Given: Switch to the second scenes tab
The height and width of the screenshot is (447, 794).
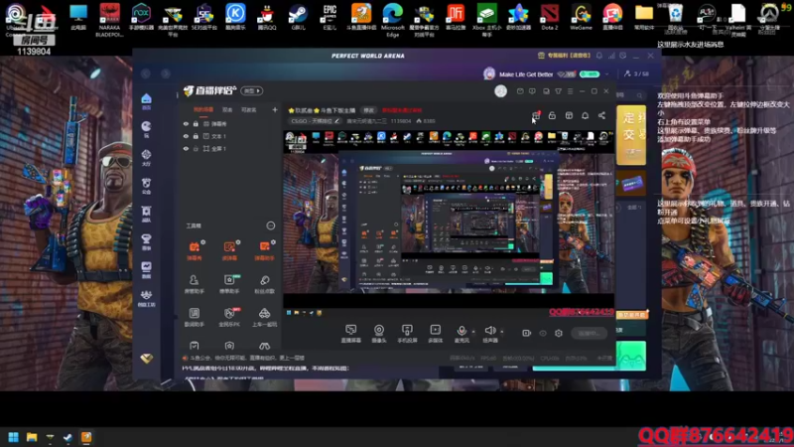Looking at the screenshot, I should (x=227, y=109).
